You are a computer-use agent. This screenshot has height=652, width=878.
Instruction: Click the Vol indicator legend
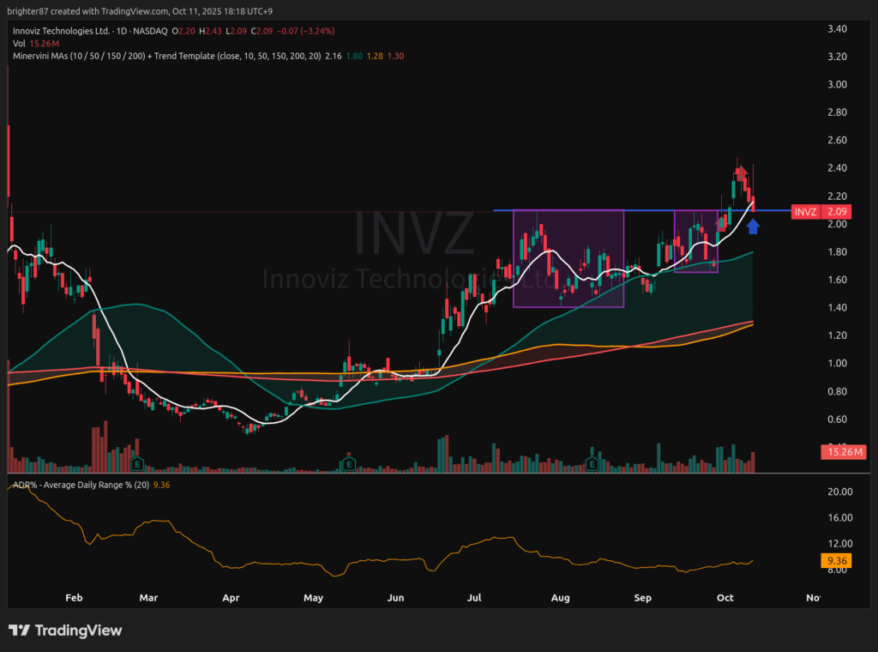[x=21, y=43]
